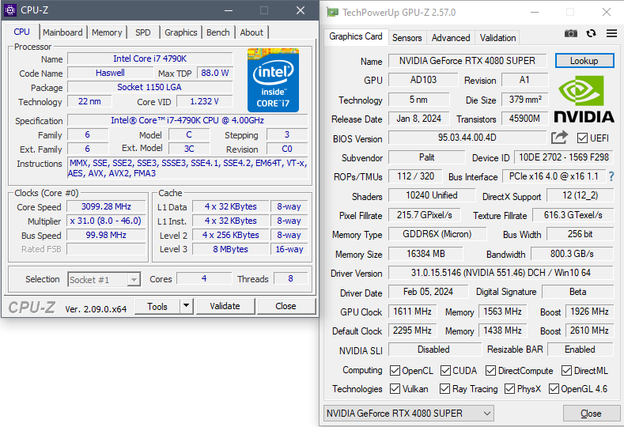Viewport: 624px width, 427px height.
Task: Toggle the PhysX checkbox
Action: (509, 388)
